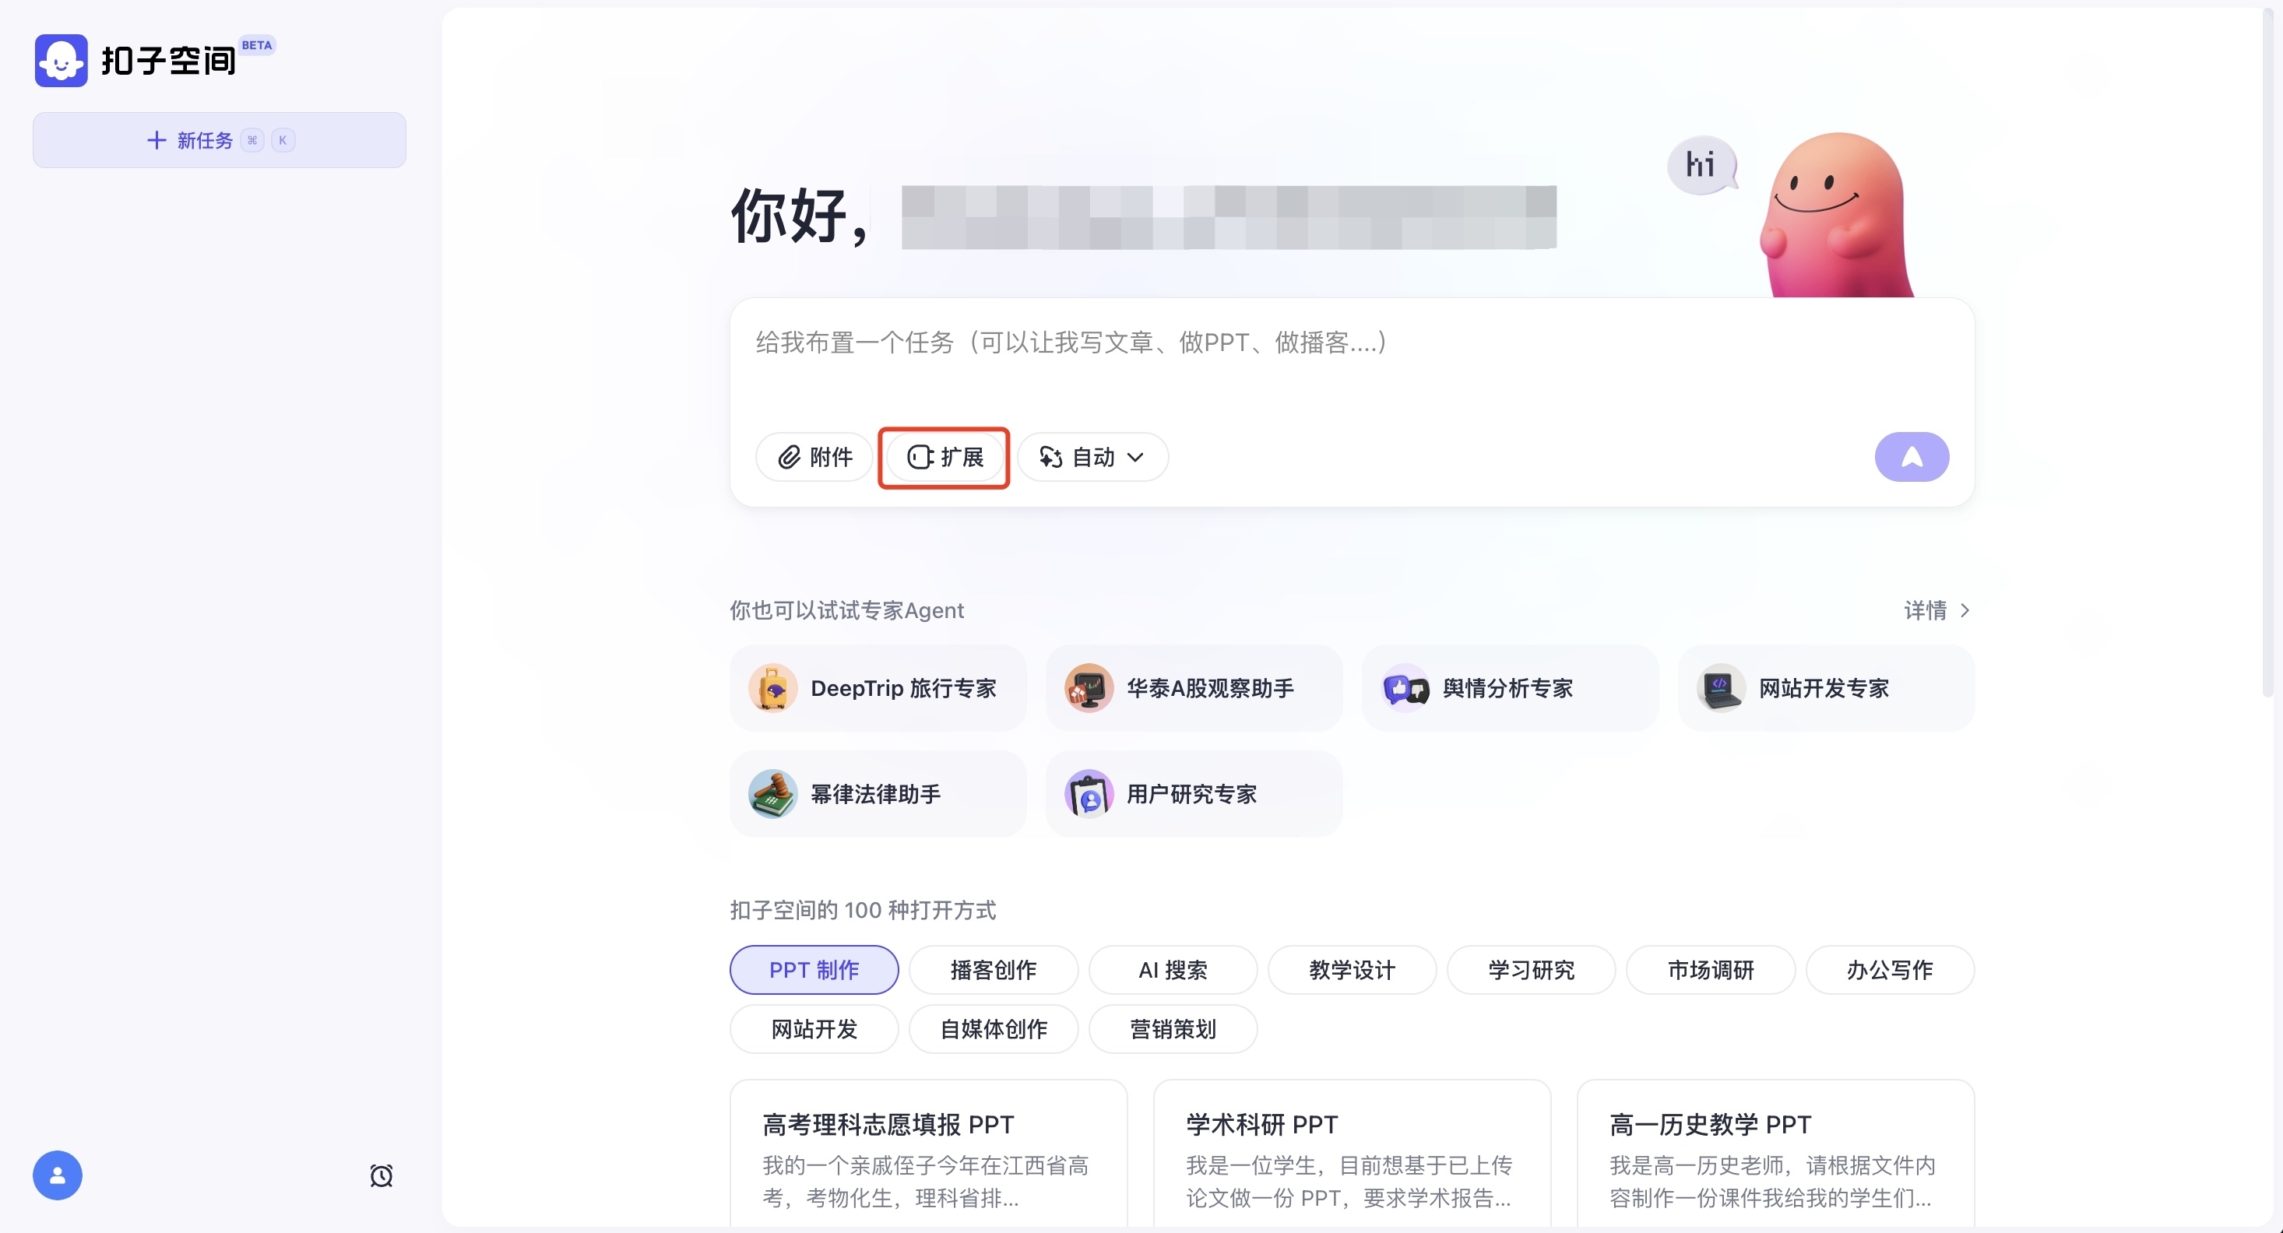The height and width of the screenshot is (1233, 2283).
Task: Click the user avatar in bottom left
Action: (57, 1175)
